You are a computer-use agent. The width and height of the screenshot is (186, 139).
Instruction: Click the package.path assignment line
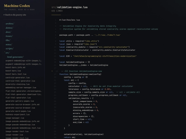(90, 35)
